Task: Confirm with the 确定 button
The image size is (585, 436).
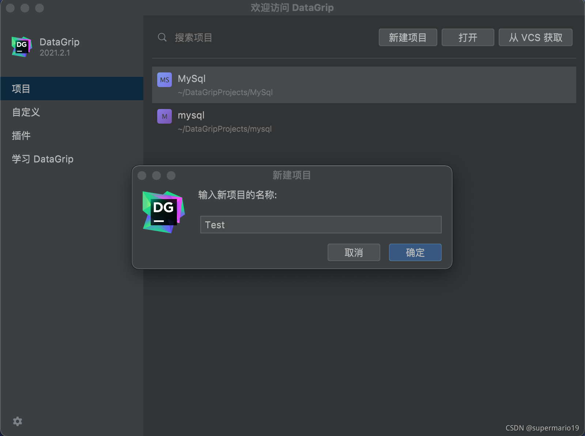Action: [x=415, y=252]
